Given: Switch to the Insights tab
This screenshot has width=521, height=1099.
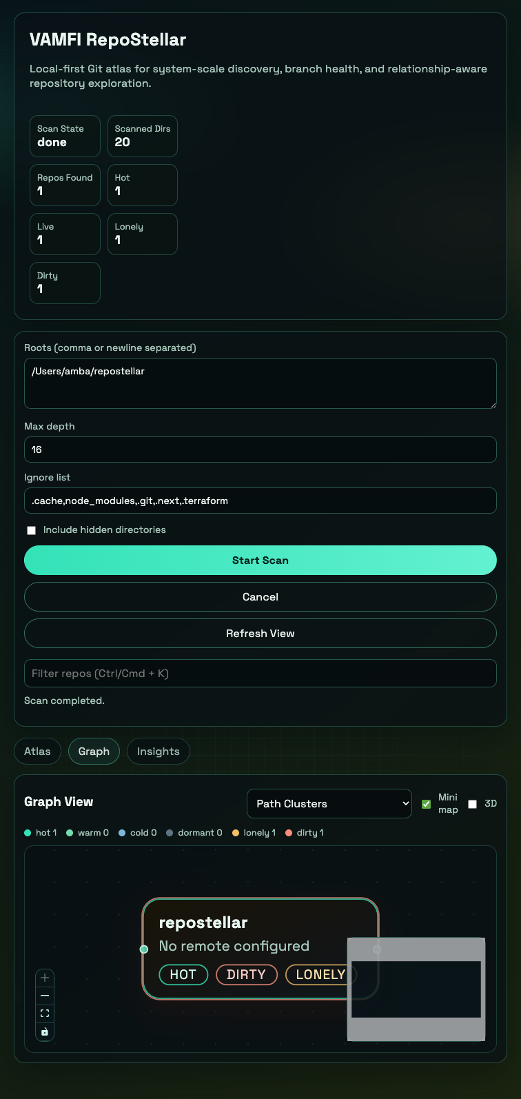Looking at the screenshot, I should click(x=158, y=751).
